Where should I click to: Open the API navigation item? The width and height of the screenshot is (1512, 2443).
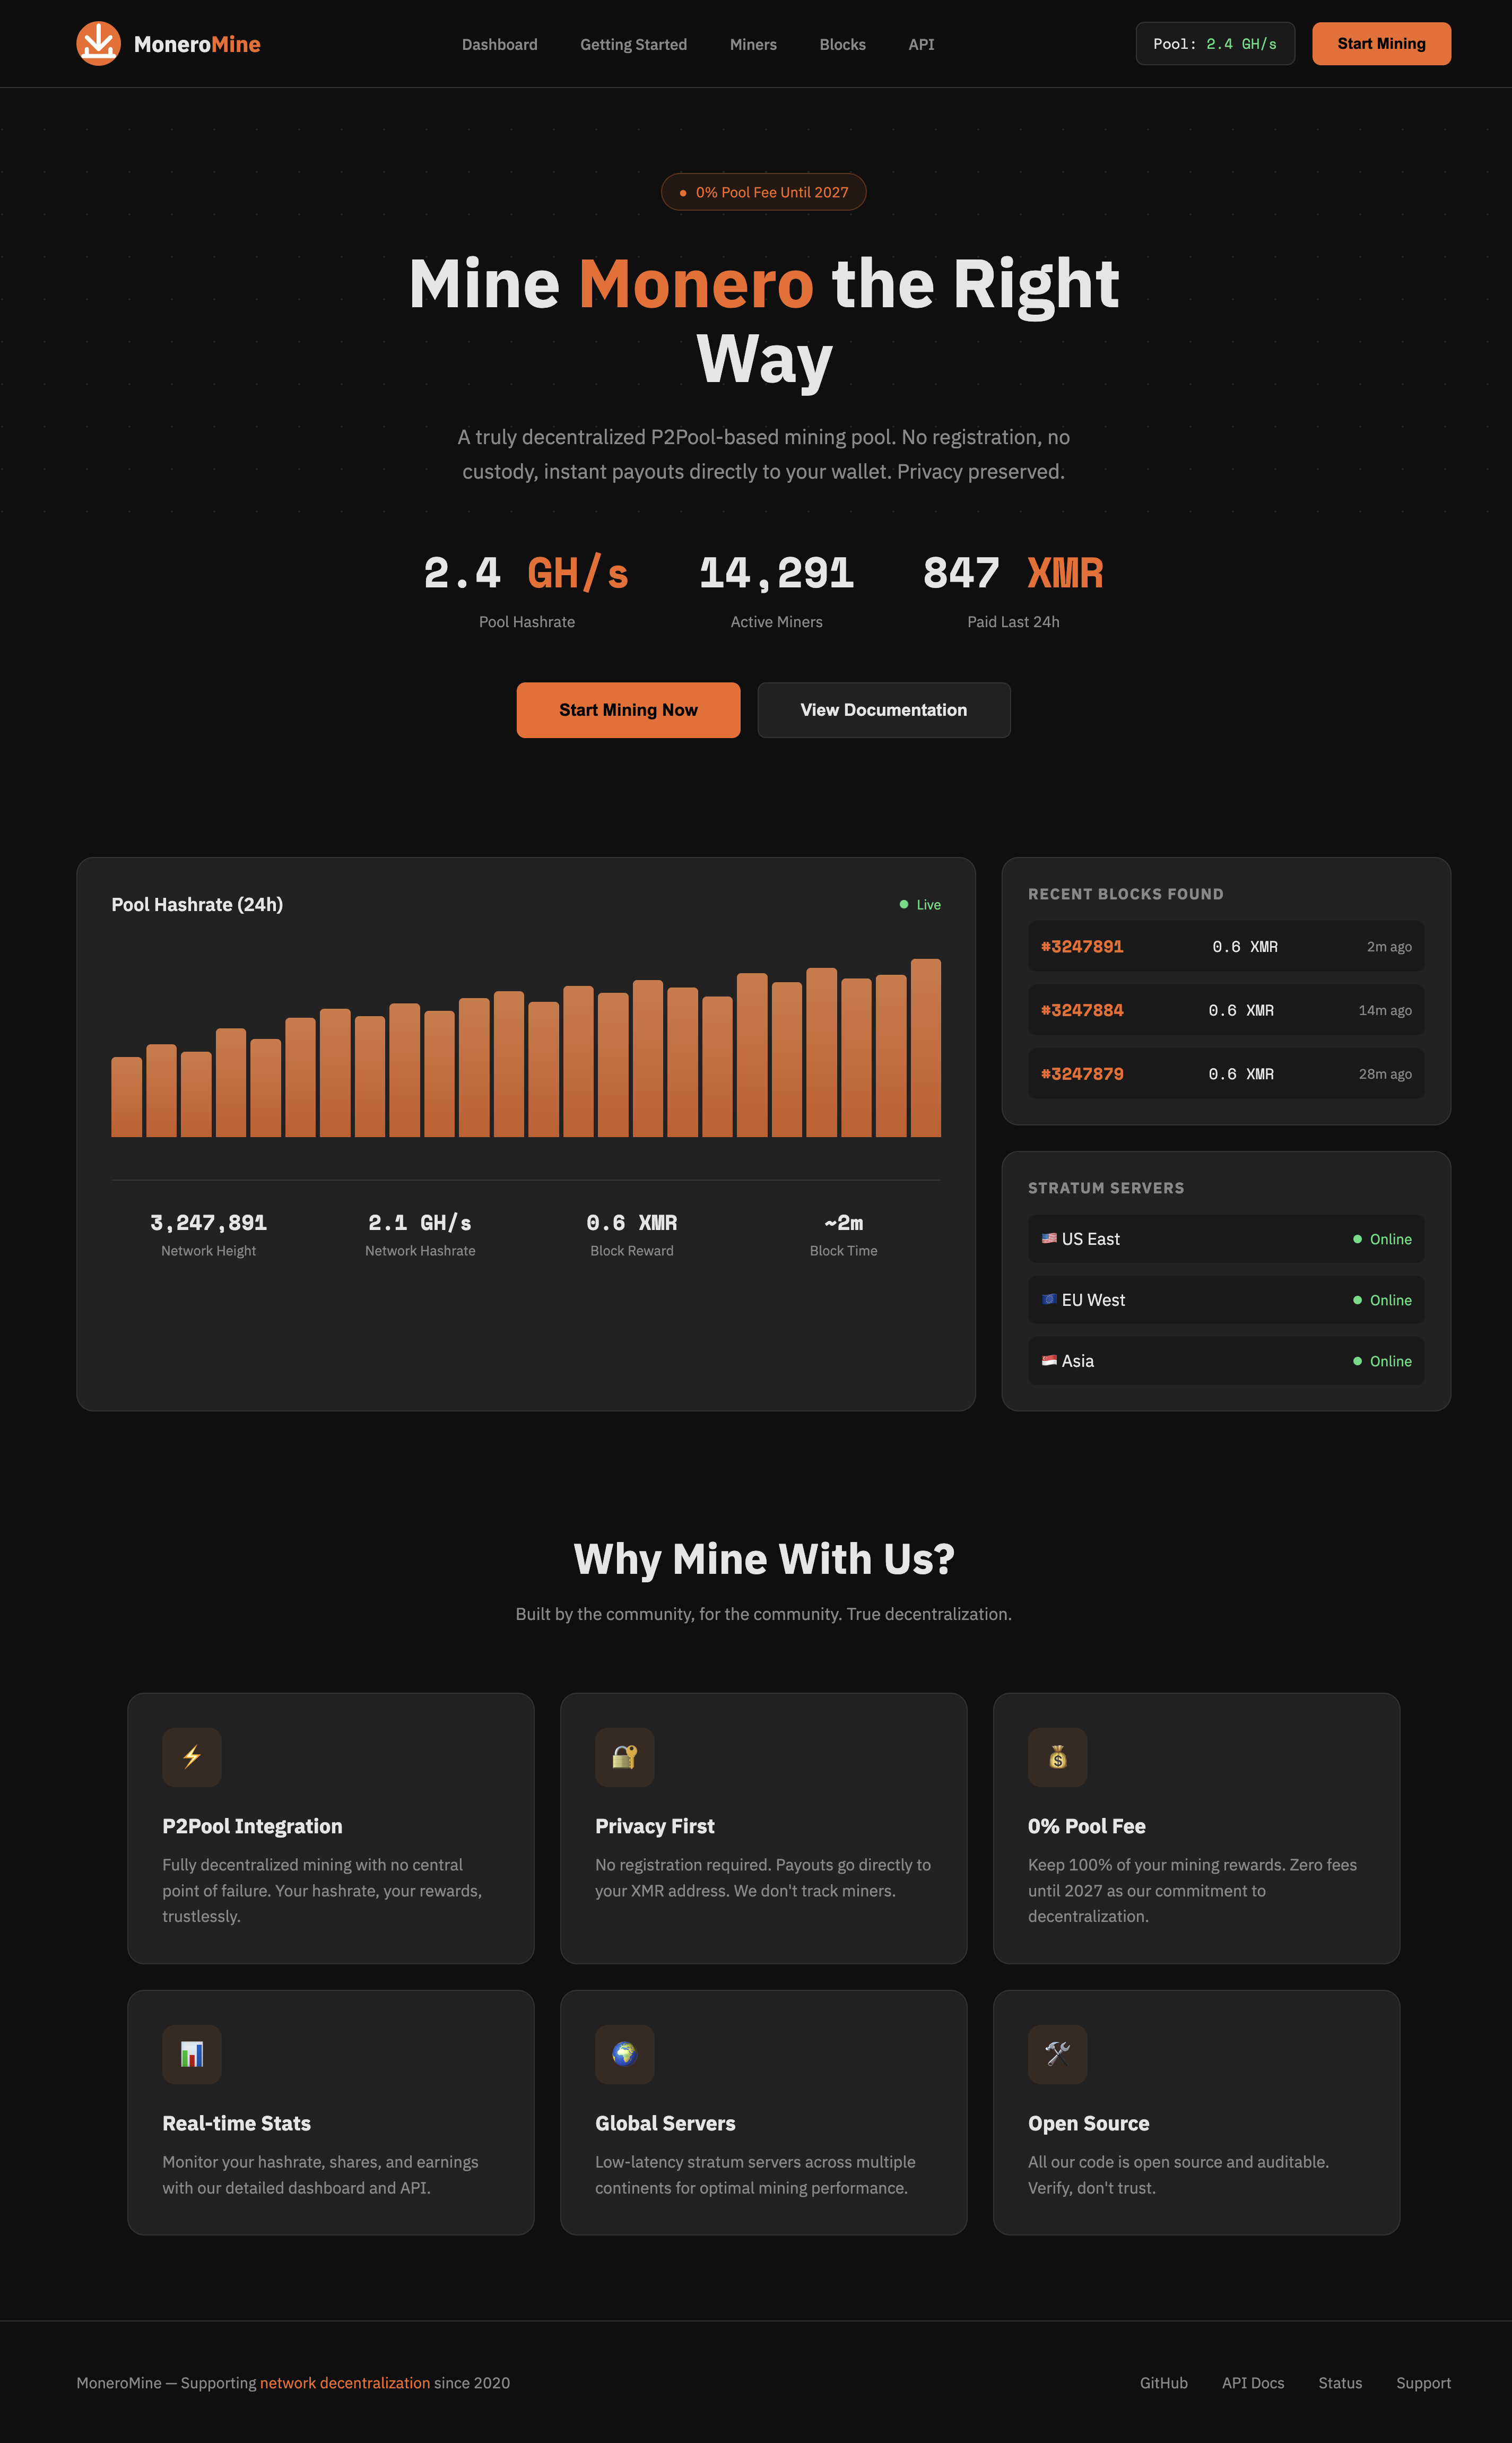(920, 44)
